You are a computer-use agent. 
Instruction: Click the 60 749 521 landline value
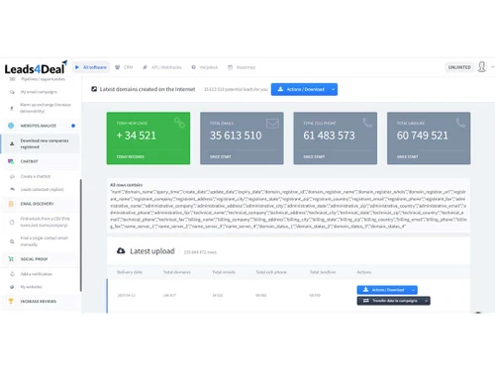click(423, 136)
